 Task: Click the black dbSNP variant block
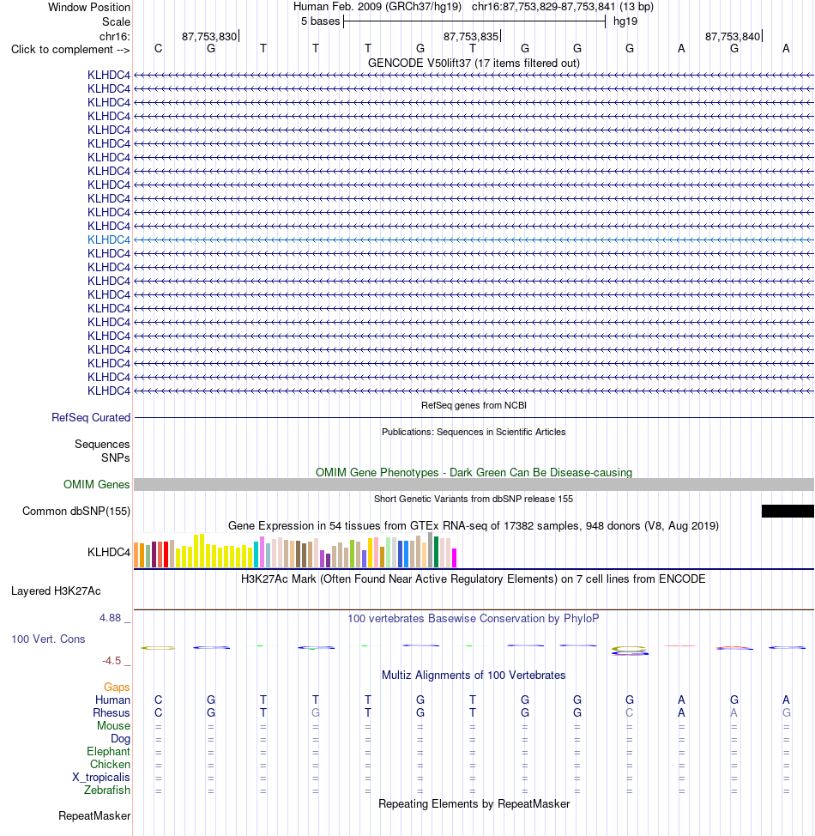(788, 511)
